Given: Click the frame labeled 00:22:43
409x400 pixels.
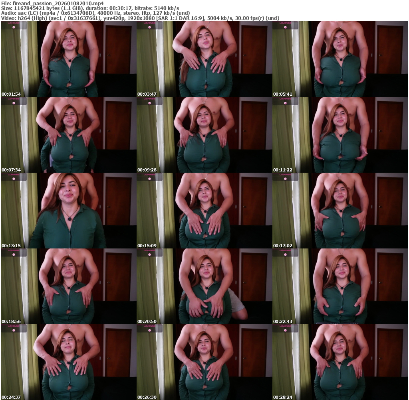Looking at the screenshot, I should pyautogui.click(x=340, y=286).
